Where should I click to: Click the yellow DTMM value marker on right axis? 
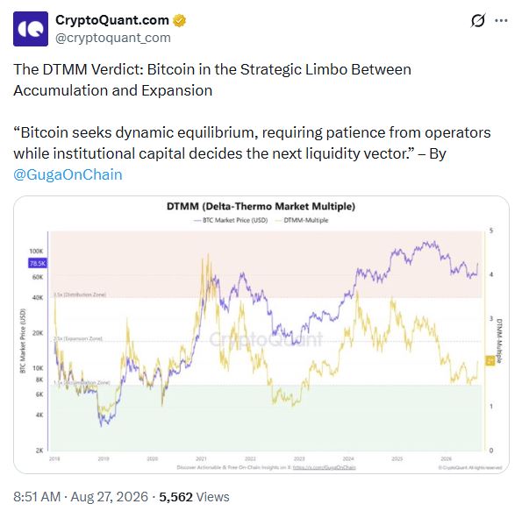490,360
